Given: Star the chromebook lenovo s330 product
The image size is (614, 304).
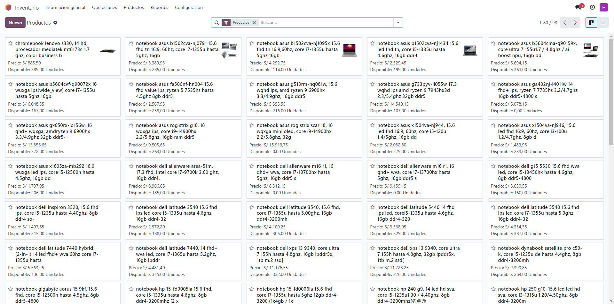Looking at the screenshot, I should coord(11,43).
